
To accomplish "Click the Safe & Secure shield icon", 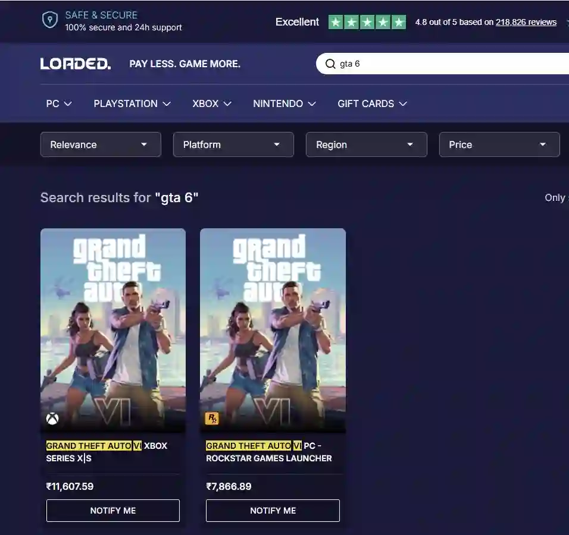I will click(50, 20).
